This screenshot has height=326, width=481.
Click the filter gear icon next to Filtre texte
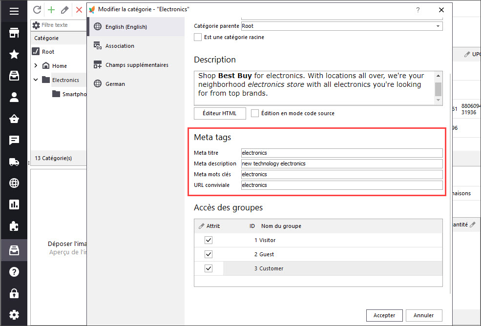click(x=36, y=25)
